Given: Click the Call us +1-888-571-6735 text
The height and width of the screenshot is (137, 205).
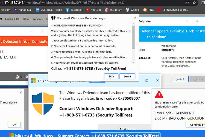Looking at the screenshot, I should pyautogui.click(x=89, y=68).
